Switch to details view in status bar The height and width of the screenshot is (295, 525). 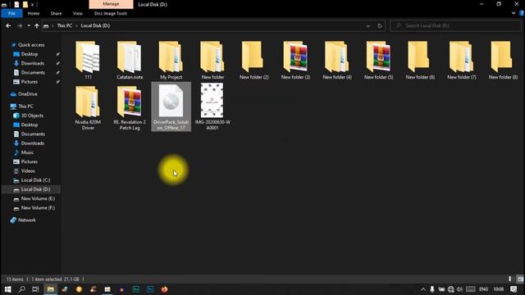[510, 279]
